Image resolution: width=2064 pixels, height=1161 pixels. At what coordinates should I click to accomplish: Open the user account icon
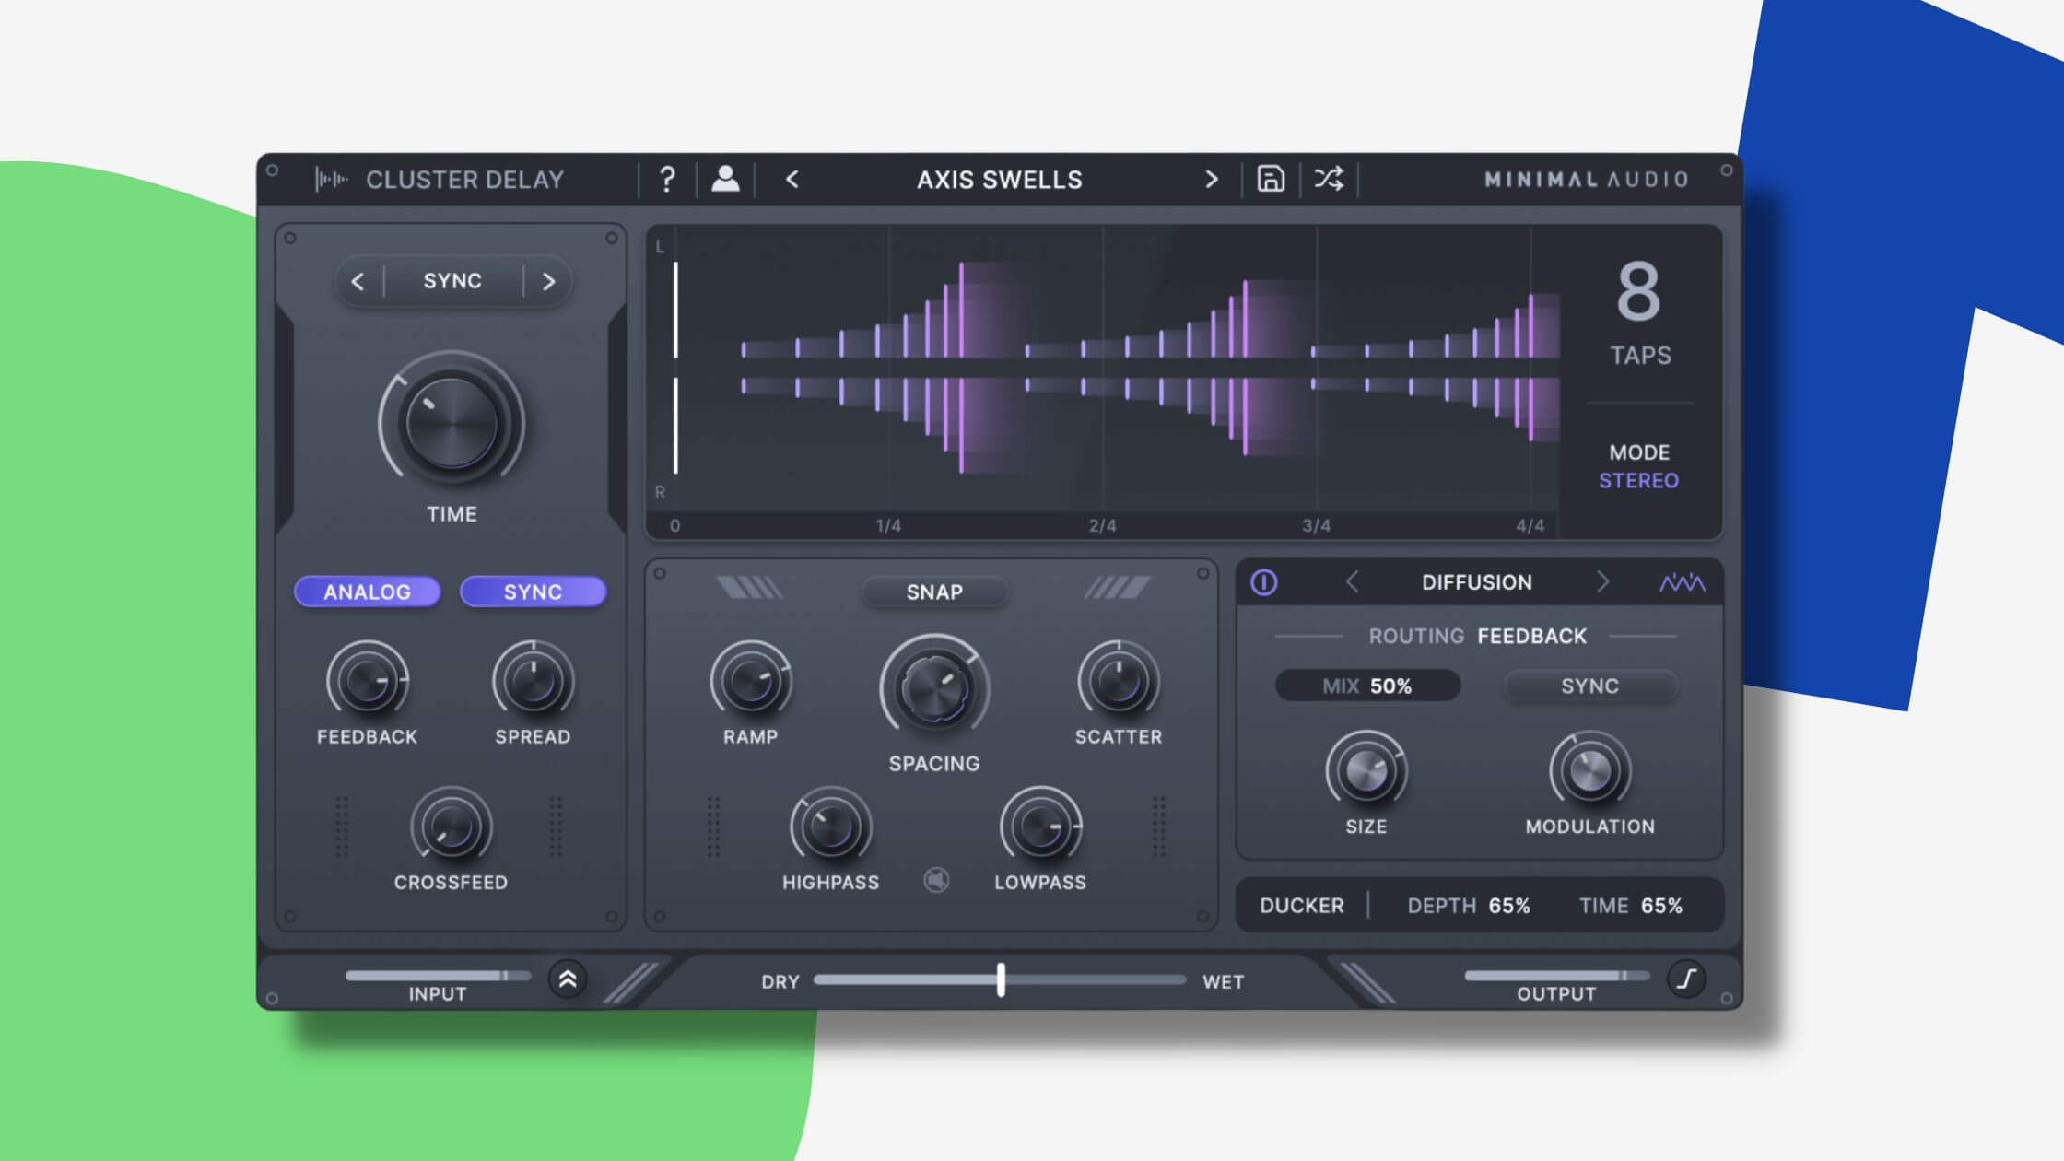tap(725, 179)
